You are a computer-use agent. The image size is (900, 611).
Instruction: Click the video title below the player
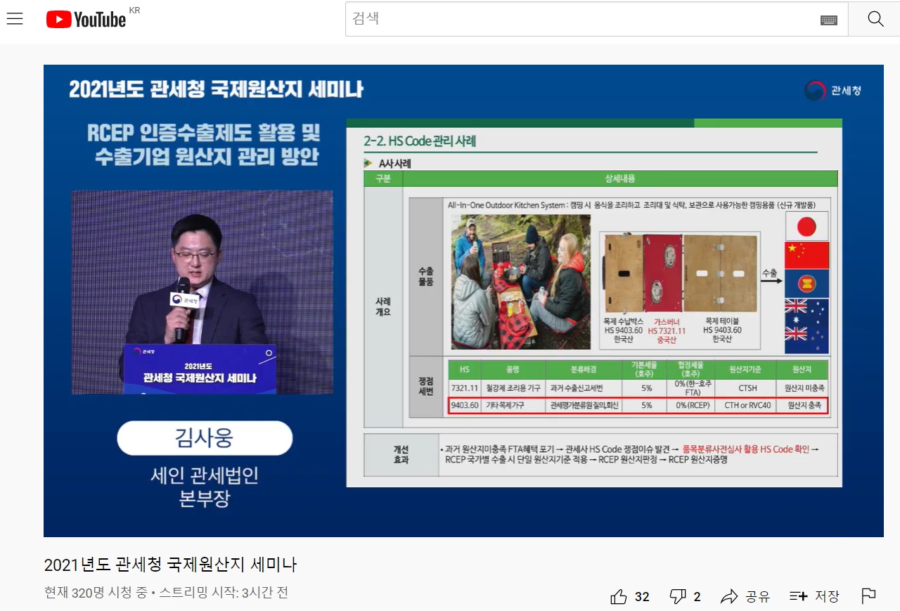click(x=170, y=564)
